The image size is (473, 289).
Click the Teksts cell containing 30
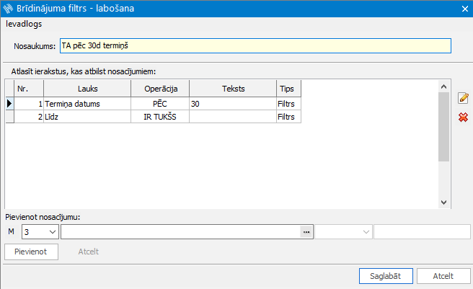pyautogui.click(x=231, y=104)
